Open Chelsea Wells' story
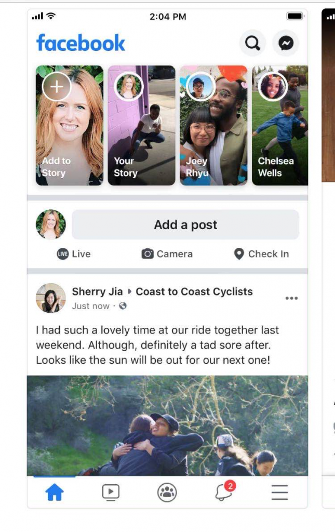Image resolution: width=335 pixels, height=532 pixels. click(280, 126)
